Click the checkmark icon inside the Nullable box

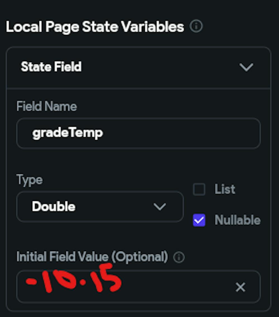tap(199, 220)
